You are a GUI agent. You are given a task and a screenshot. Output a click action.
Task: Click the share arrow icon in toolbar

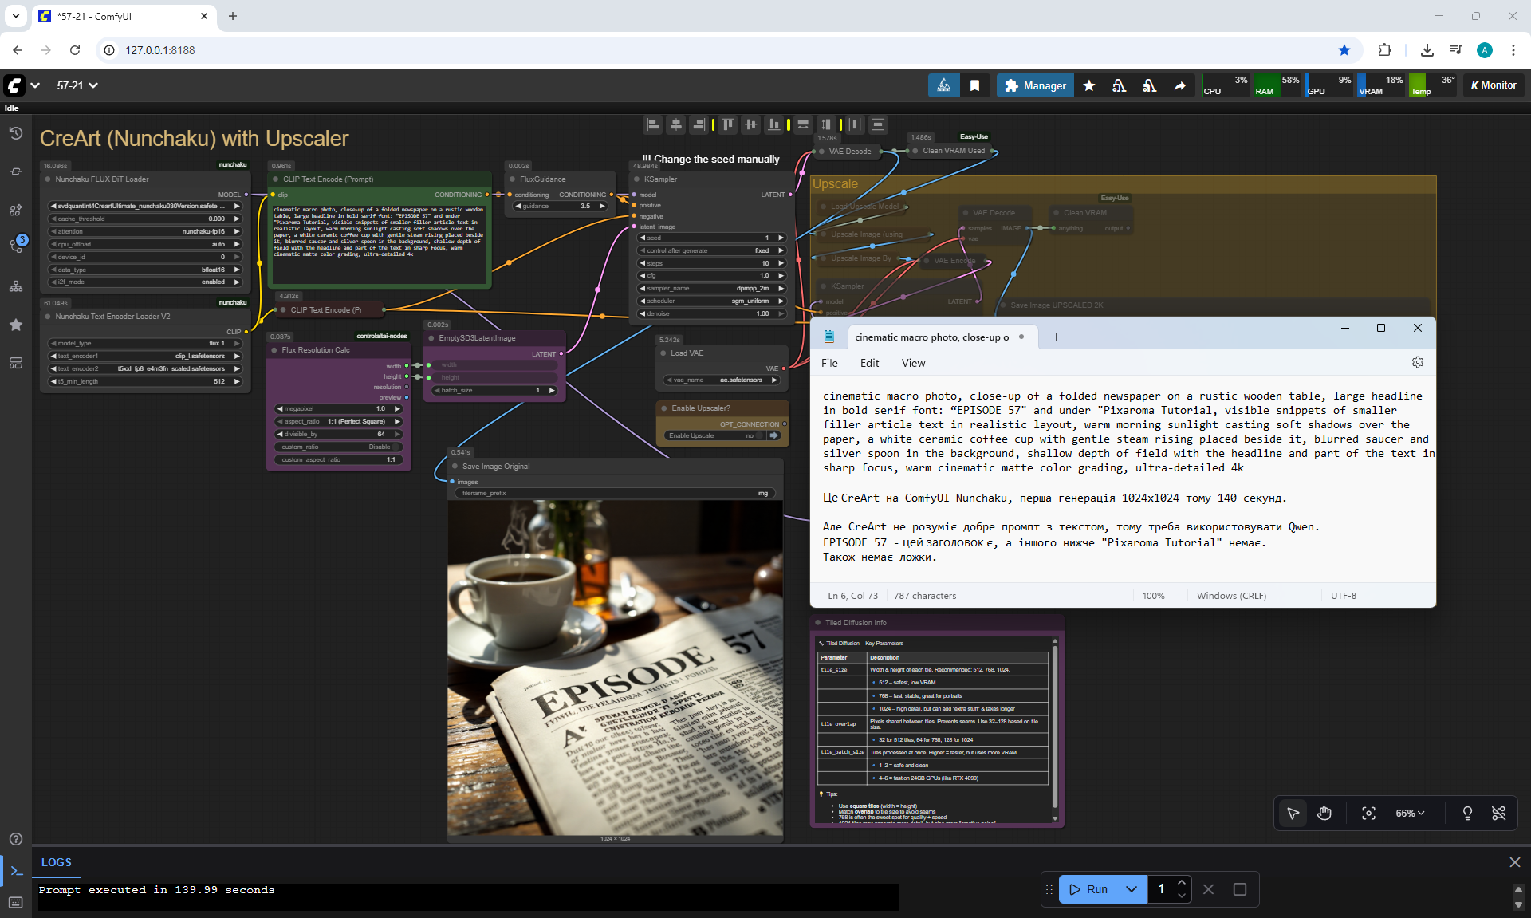[1179, 85]
